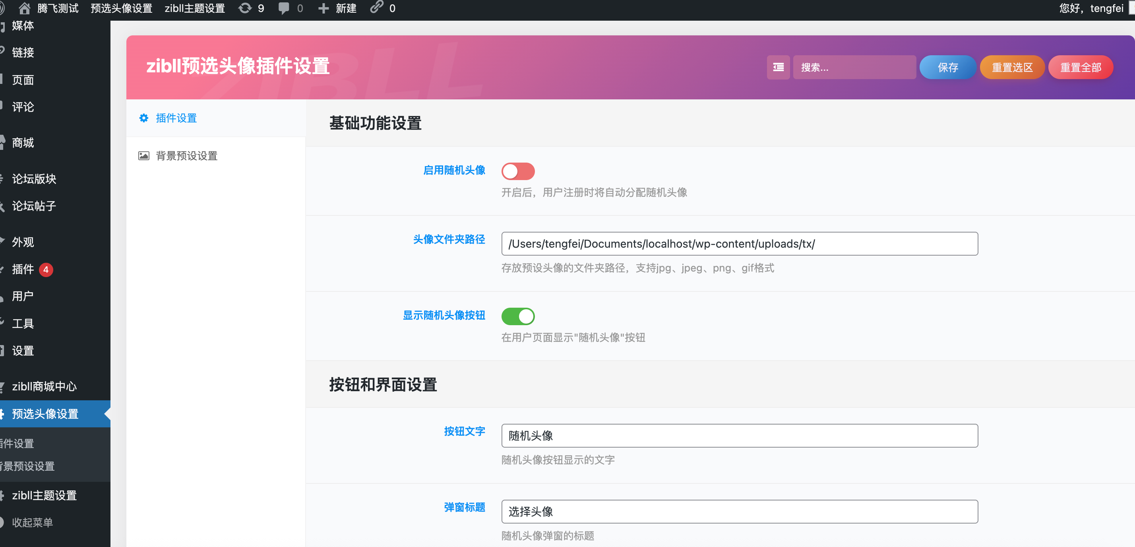The width and height of the screenshot is (1135, 547).
Task: Click the collapse icon beside the search box
Action: point(778,67)
